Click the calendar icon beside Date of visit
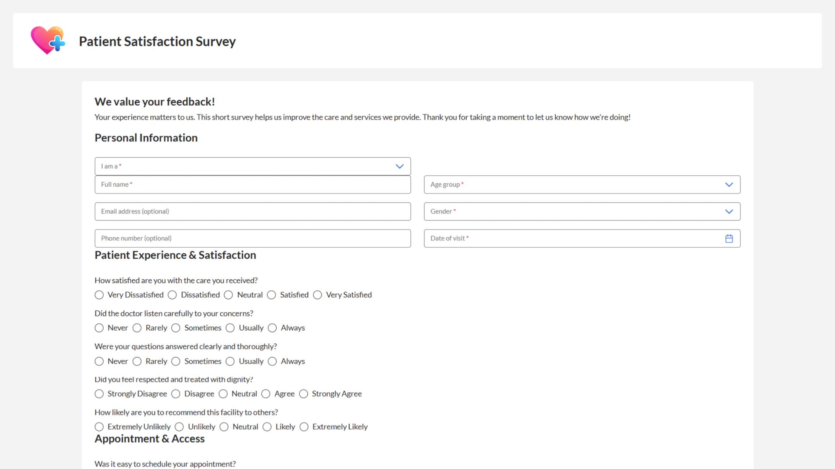Image resolution: width=835 pixels, height=469 pixels. point(729,238)
